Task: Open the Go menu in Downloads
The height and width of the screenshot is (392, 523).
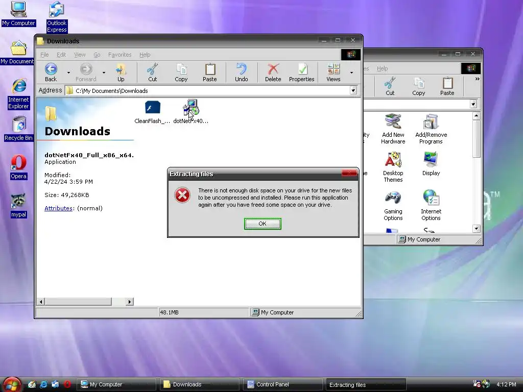Action: [x=97, y=55]
